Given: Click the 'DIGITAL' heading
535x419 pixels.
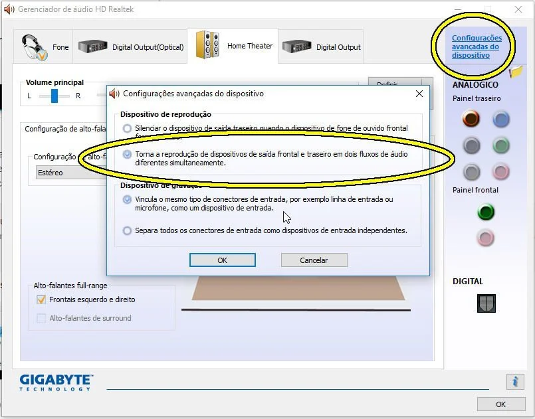Looking at the screenshot, I should (467, 282).
